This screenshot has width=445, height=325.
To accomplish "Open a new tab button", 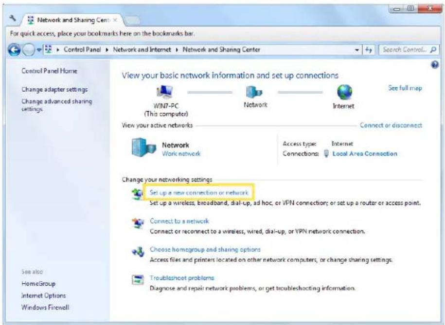I will 133,21.
